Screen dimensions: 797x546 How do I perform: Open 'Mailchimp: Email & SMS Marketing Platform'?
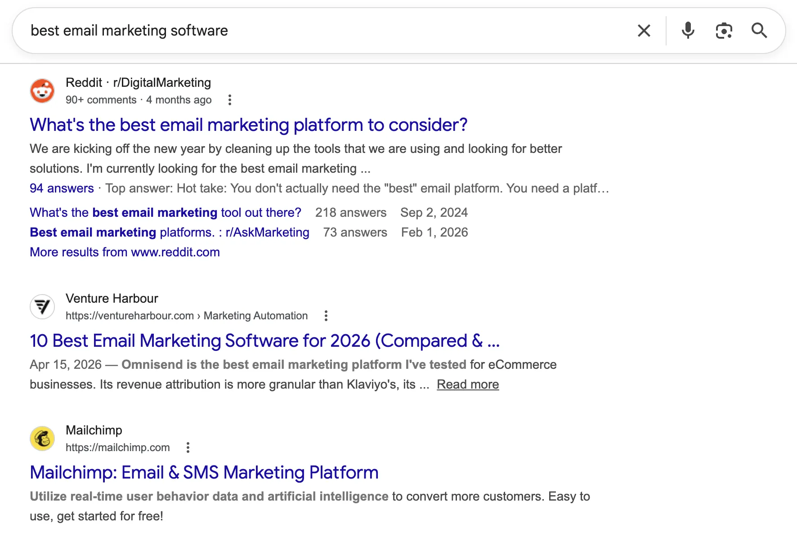[x=204, y=472]
